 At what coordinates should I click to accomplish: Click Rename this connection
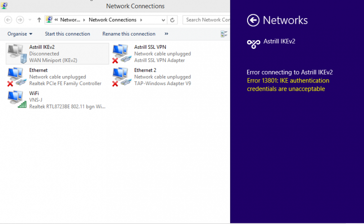click(x=129, y=34)
